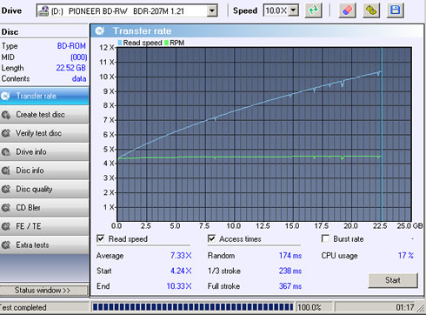
Task: Click the test progress bar
Action: click(193, 307)
